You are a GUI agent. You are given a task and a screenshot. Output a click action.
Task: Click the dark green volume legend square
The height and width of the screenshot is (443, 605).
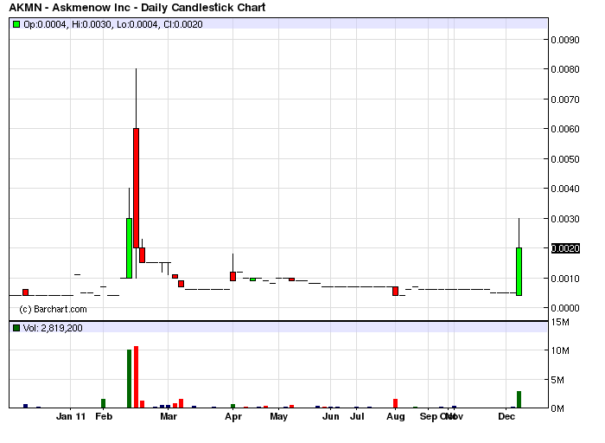pyautogui.click(x=16, y=328)
